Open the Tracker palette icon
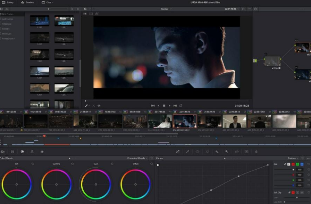 [x=207, y=152]
